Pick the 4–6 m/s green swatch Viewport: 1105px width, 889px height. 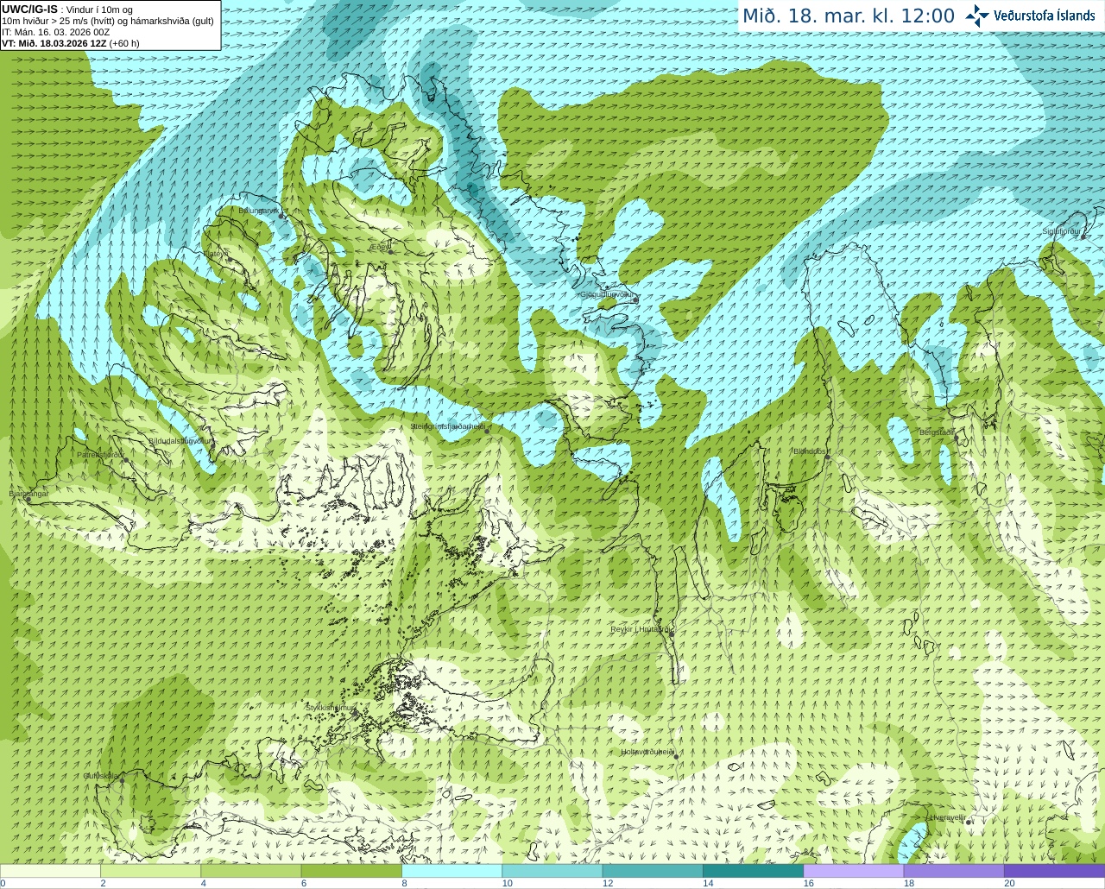pos(251,871)
